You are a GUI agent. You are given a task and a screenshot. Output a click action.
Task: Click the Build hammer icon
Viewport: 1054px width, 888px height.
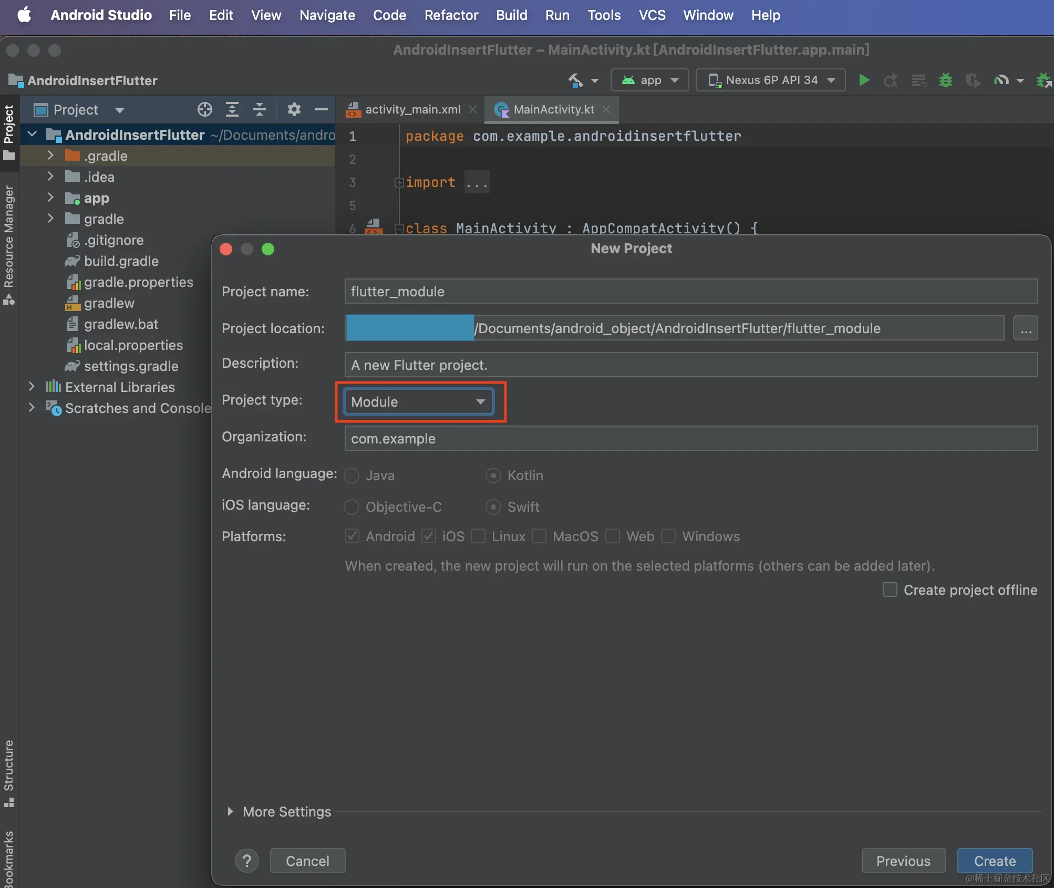click(x=575, y=80)
